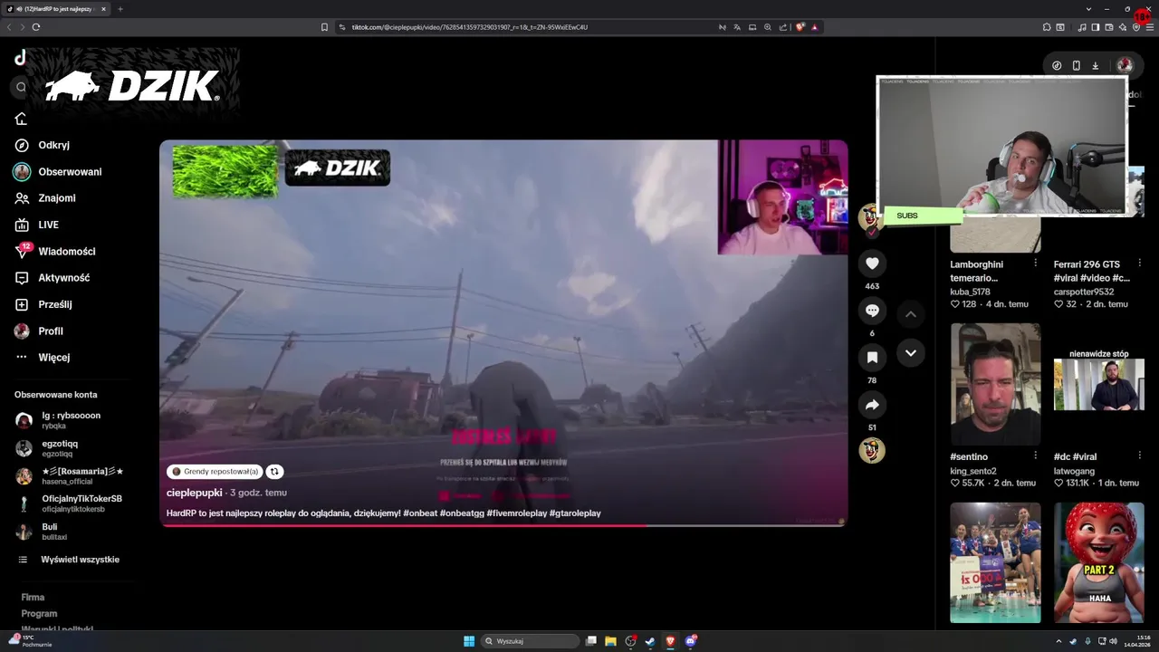Image resolution: width=1159 pixels, height=652 pixels.
Task: Open the Brave Shields lion icon
Action: click(x=800, y=27)
